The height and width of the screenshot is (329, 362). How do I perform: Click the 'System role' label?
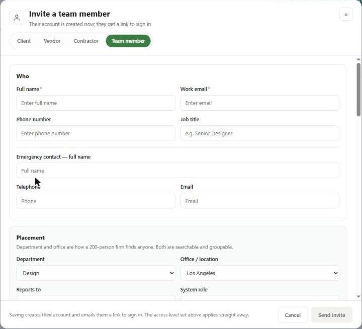[194, 289]
